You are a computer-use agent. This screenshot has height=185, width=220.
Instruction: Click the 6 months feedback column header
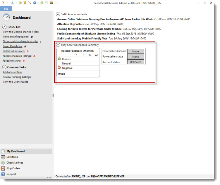(83, 55)
